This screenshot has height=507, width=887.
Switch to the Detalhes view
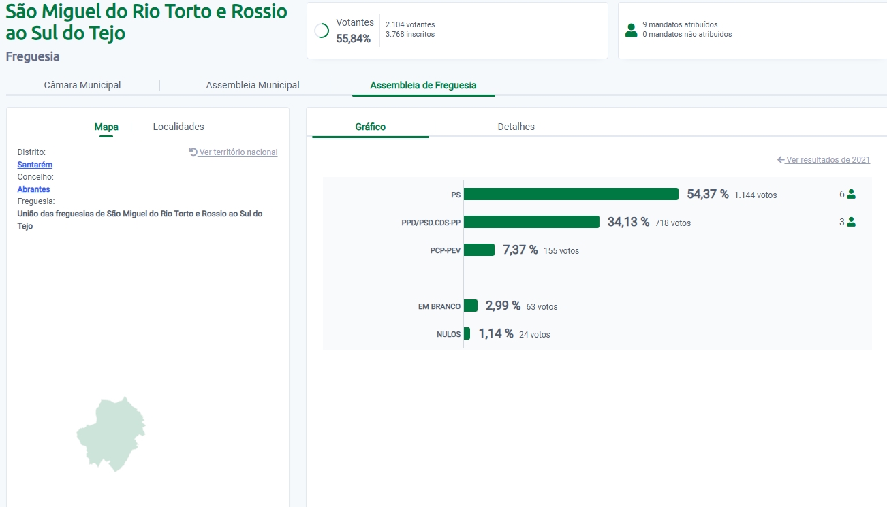coord(516,127)
